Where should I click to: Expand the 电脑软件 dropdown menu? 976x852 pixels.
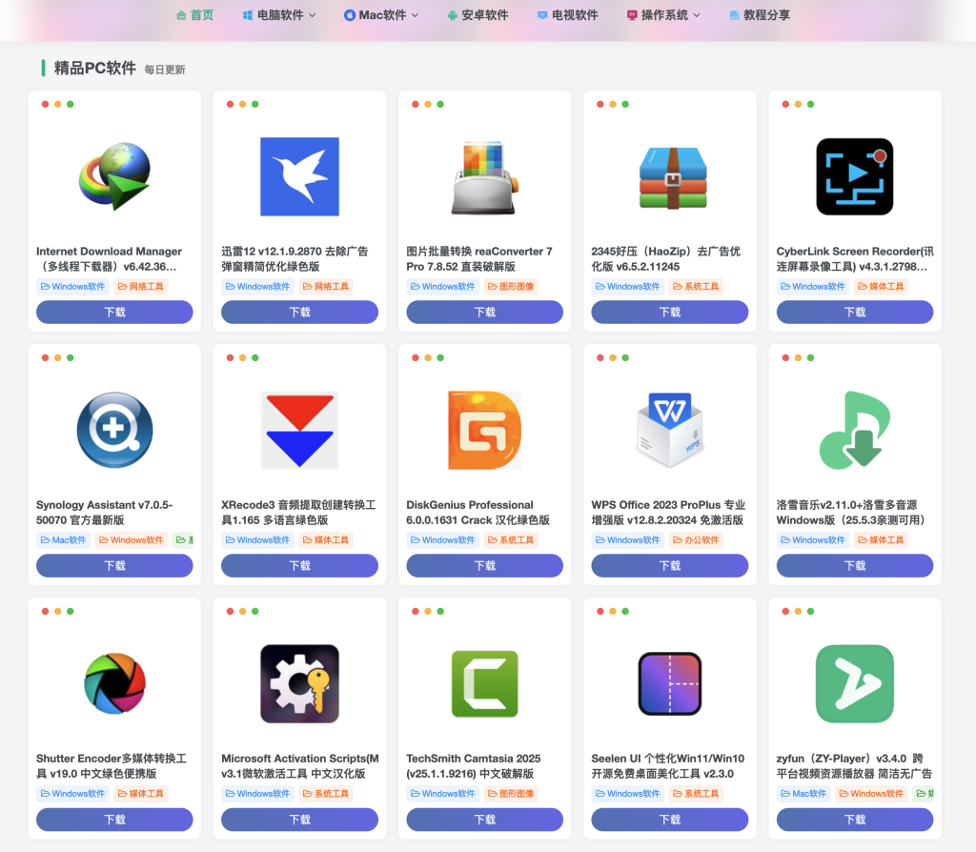tap(279, 15)
